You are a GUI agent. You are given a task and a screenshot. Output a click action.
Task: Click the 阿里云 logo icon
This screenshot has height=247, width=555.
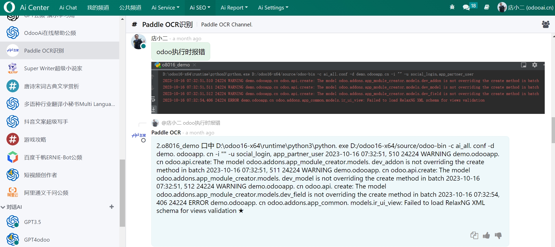click(x=13, y=193)
